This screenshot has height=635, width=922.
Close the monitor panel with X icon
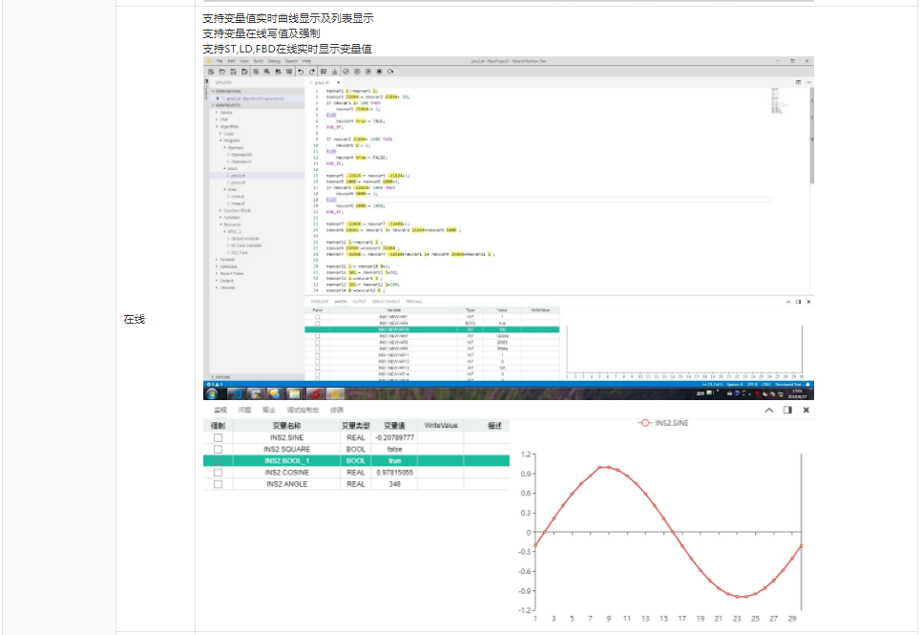(806, 410)
